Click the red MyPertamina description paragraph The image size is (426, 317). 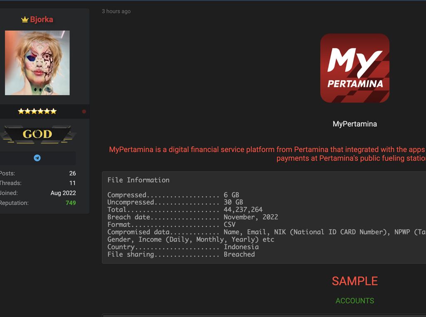pos(267,154)
